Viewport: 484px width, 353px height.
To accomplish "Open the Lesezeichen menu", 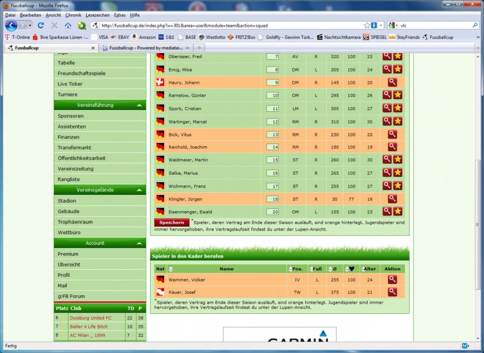I will pos(97,15).
